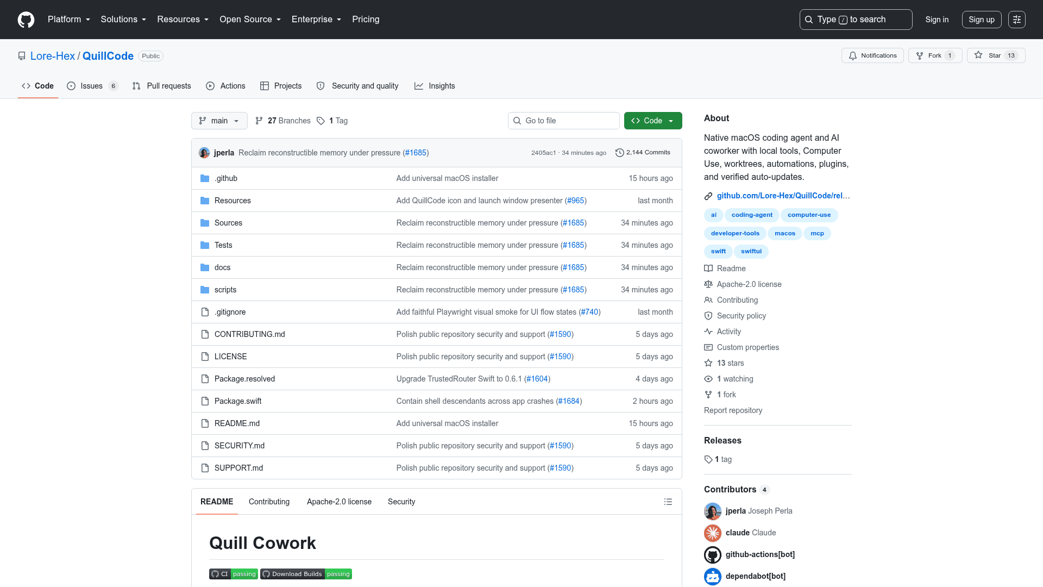Click the CI passing badge
This screenshot has height=587, width=1043.
coord(234,574)
